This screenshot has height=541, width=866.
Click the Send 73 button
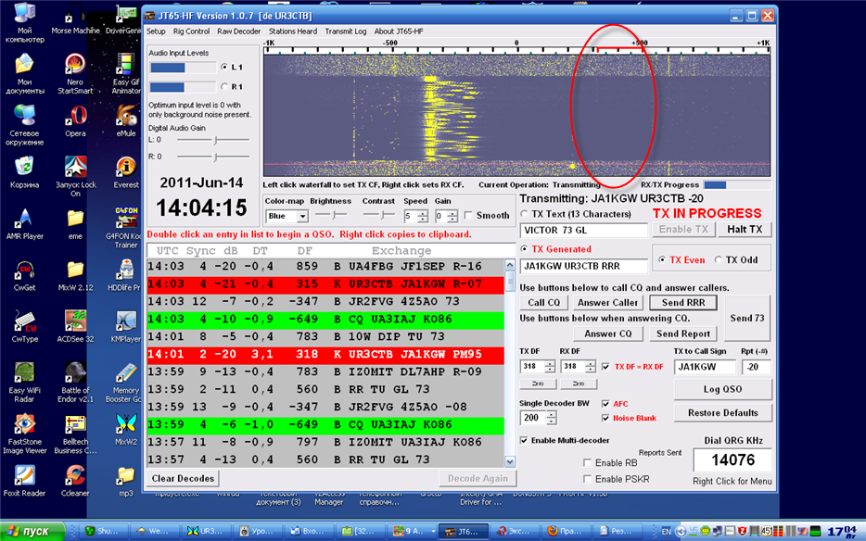[747, 318]
